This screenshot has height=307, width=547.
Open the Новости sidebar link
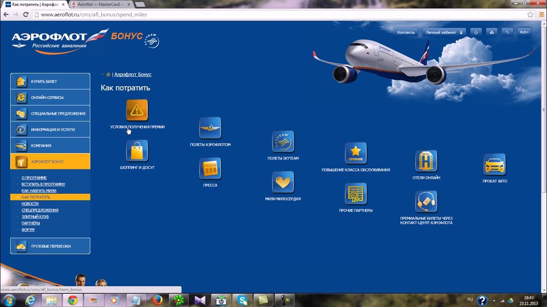point(30,204)
